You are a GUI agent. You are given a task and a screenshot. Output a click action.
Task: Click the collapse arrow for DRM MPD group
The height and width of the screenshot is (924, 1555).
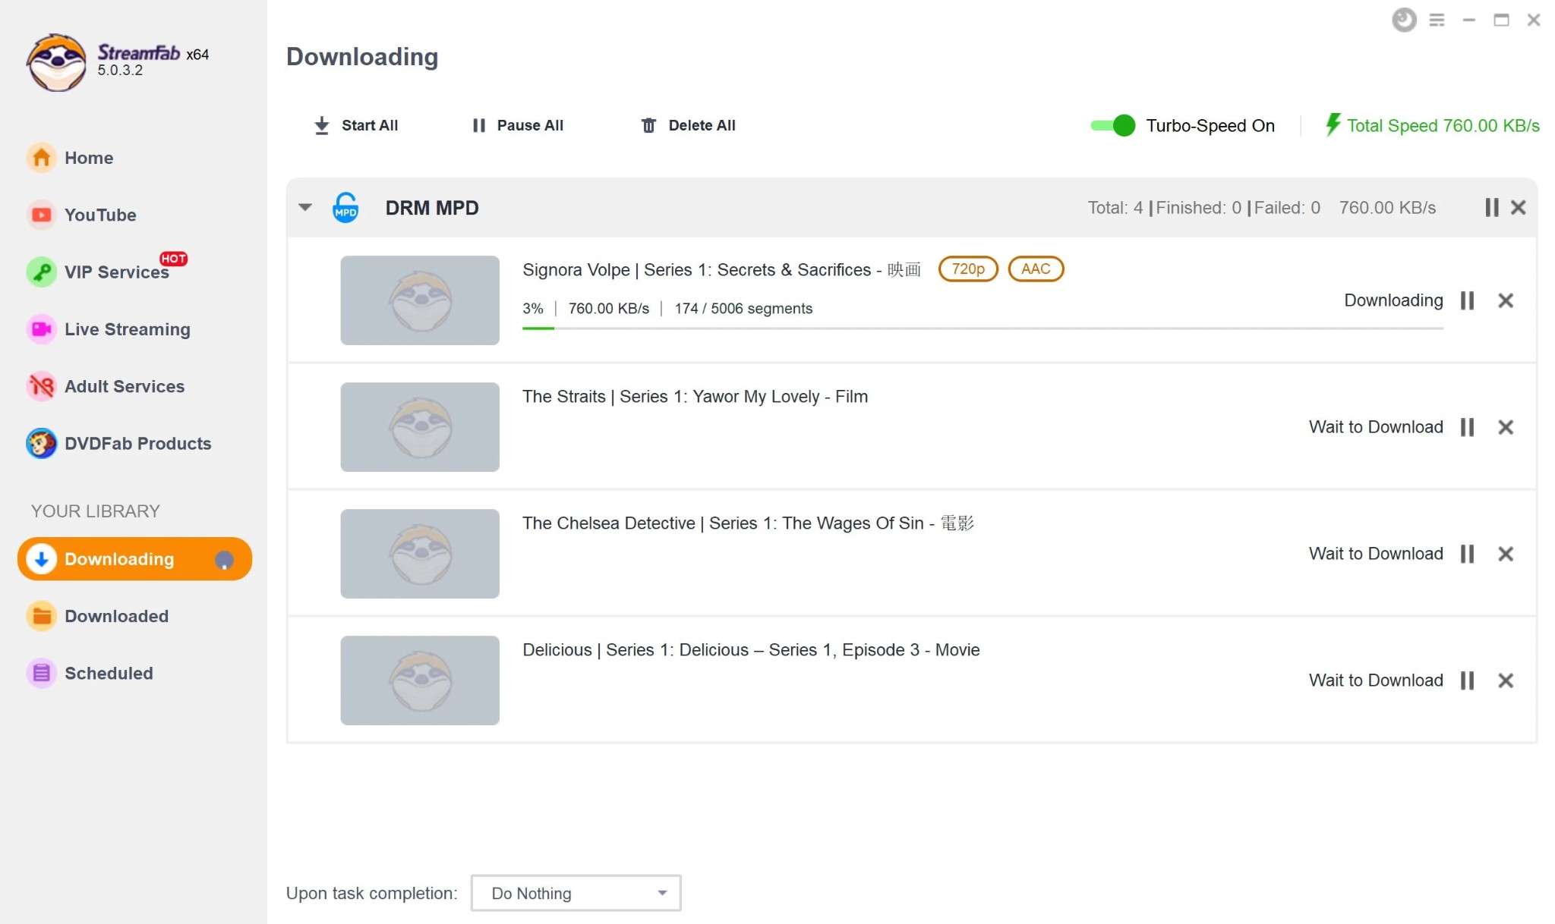pos(306,207)
